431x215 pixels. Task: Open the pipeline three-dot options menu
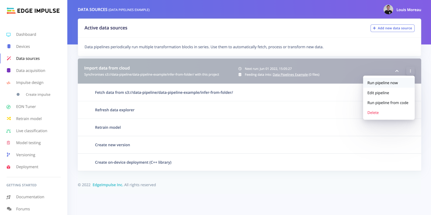(x=410, y=71)
